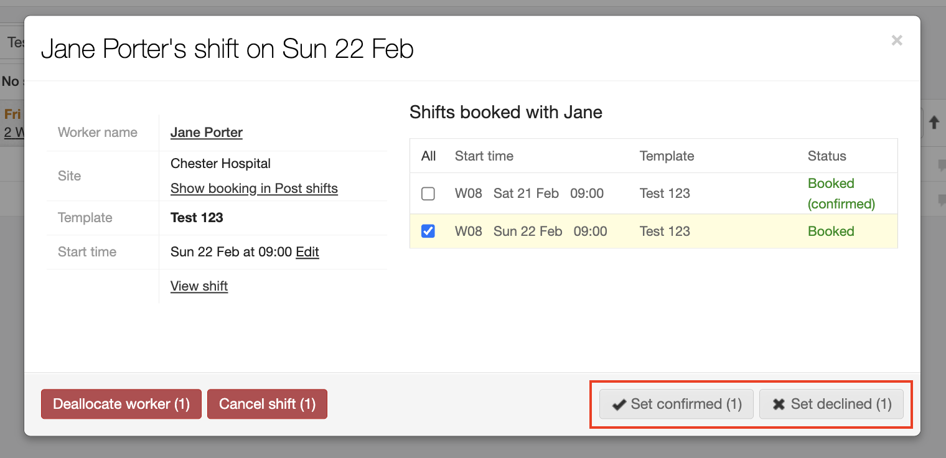Click the Set confirmed button
Screen dimensions: 946x458
point(676,404)
